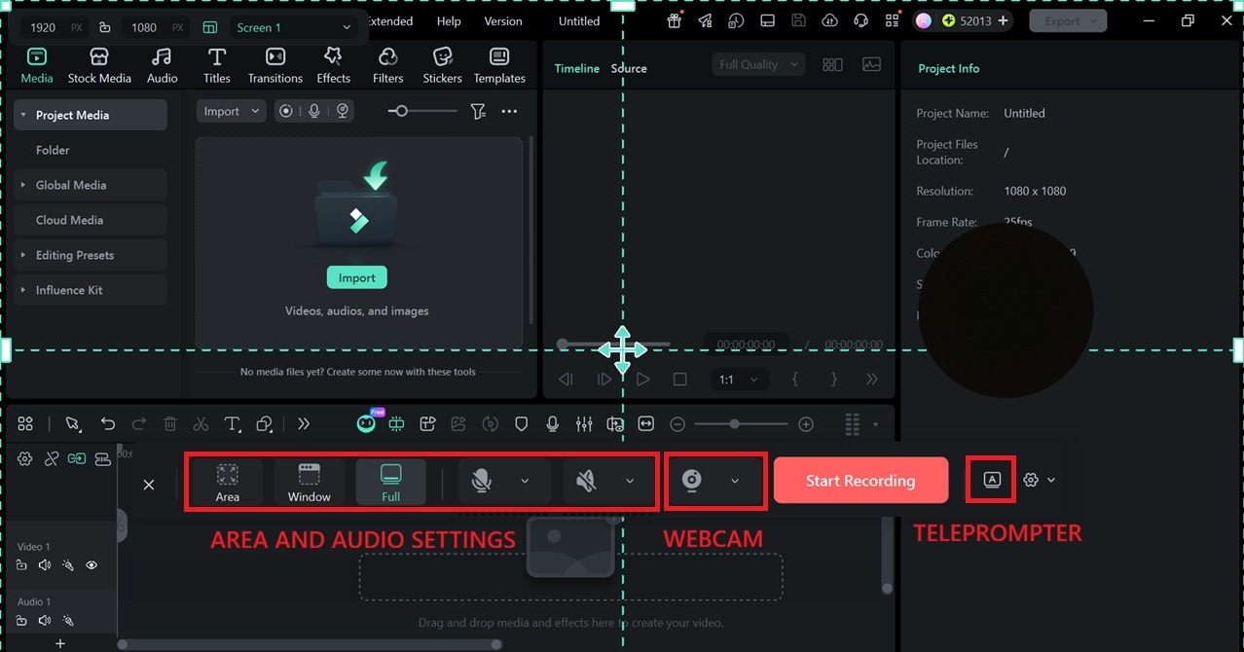This screenshot has width=1244, height=652.
Task: Open the Help menu
Action: (449, 21)
